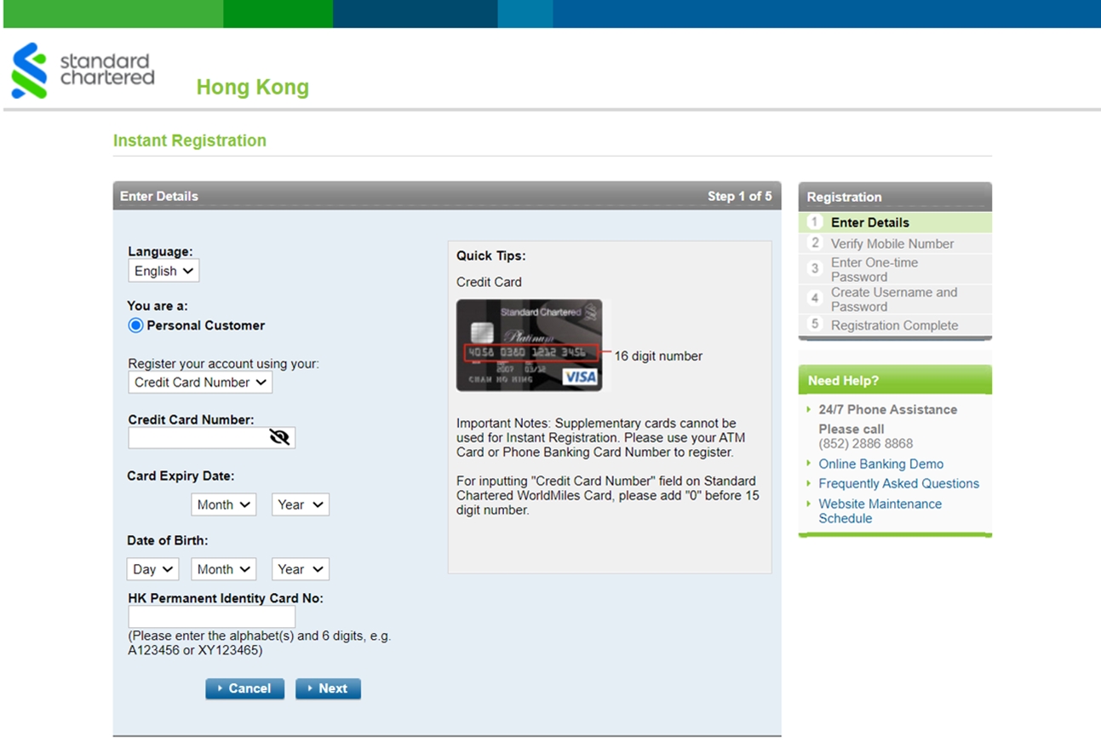Open the Online Banking Demo link
The height and width of the screenshot is (754, 1101).
(880, 464)
